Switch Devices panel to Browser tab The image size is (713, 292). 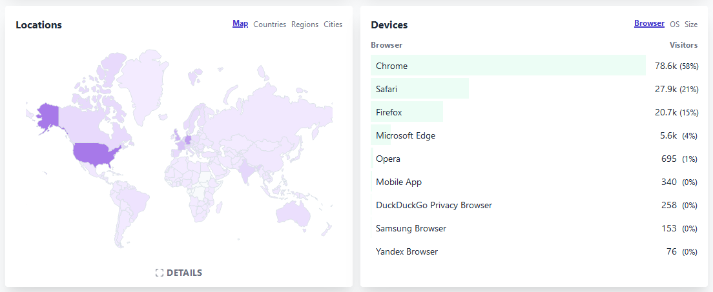[x=649, y=23]
